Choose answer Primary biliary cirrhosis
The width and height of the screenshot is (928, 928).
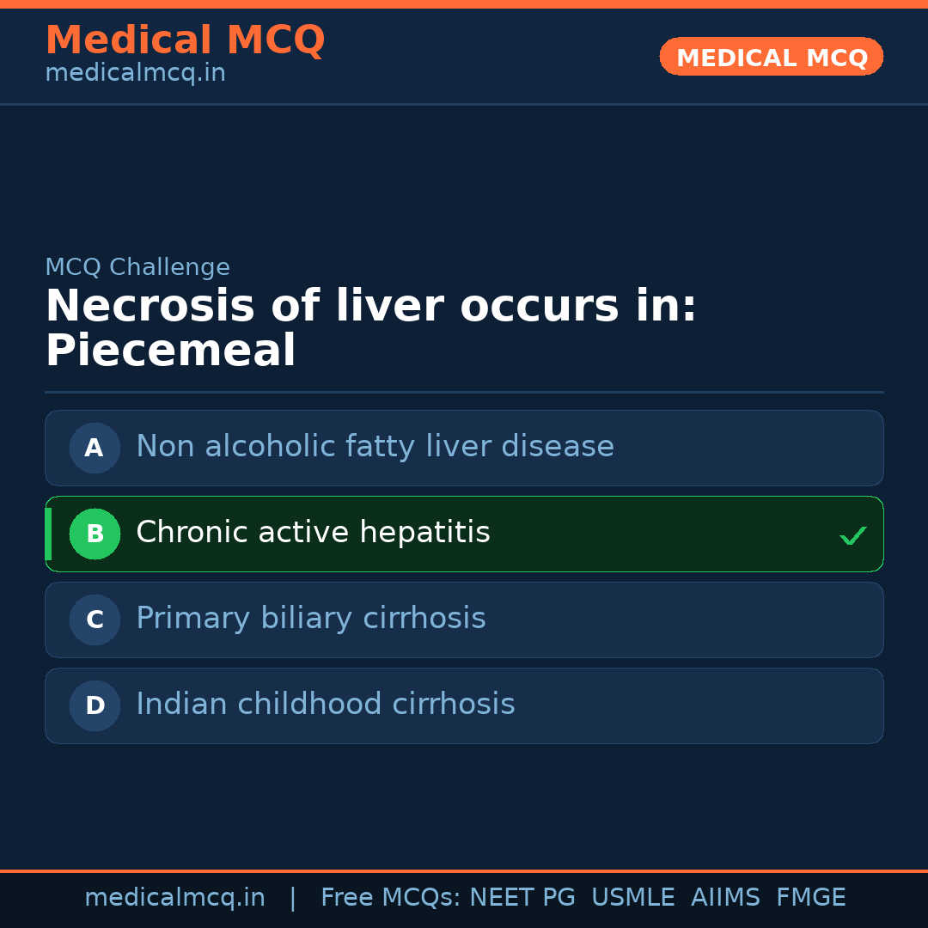click(x=310, y=619)
